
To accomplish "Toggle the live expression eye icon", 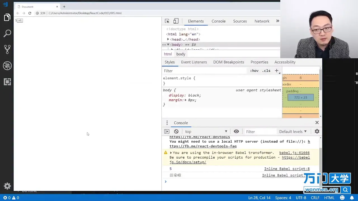I will [236, 131].
